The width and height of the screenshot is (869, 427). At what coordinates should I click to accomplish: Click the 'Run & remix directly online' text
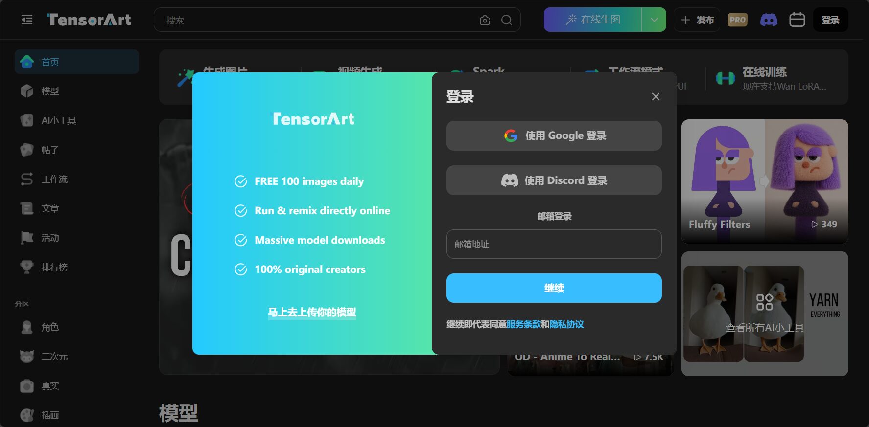pos(322,211)
